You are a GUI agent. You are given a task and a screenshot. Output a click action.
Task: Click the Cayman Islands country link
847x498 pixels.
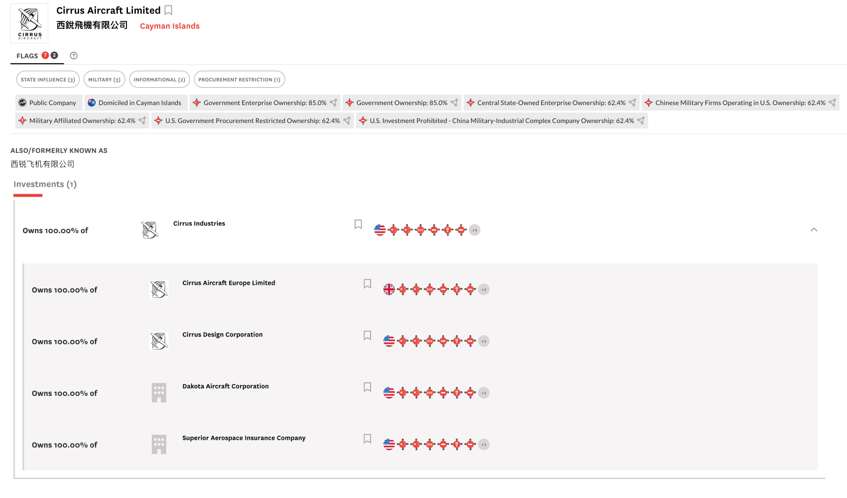pos(169,26)
